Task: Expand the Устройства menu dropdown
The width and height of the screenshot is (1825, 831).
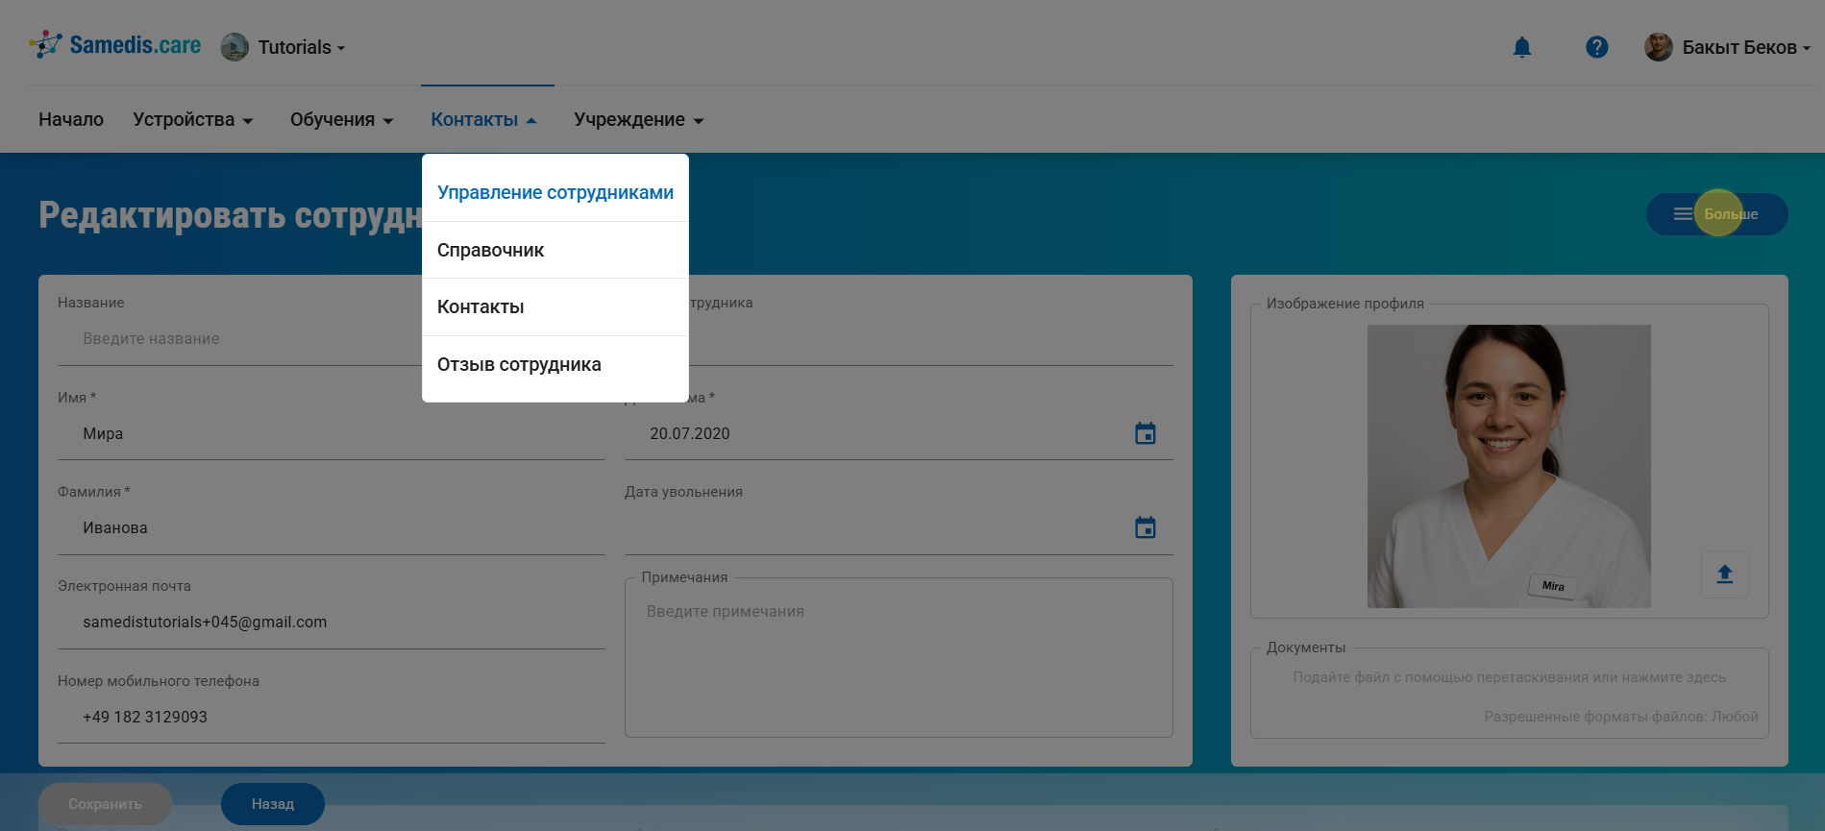Action: tap(193, 120)
